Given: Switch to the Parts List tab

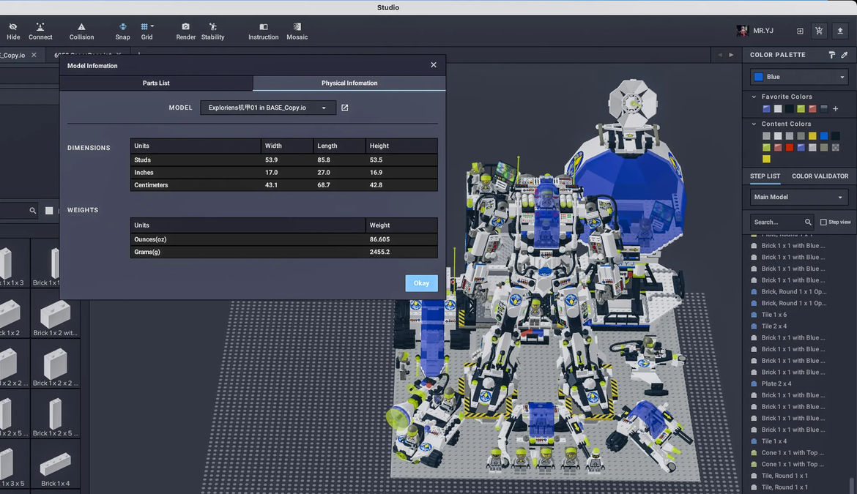Looking at the screenshot, I should [x=156, y=83].
